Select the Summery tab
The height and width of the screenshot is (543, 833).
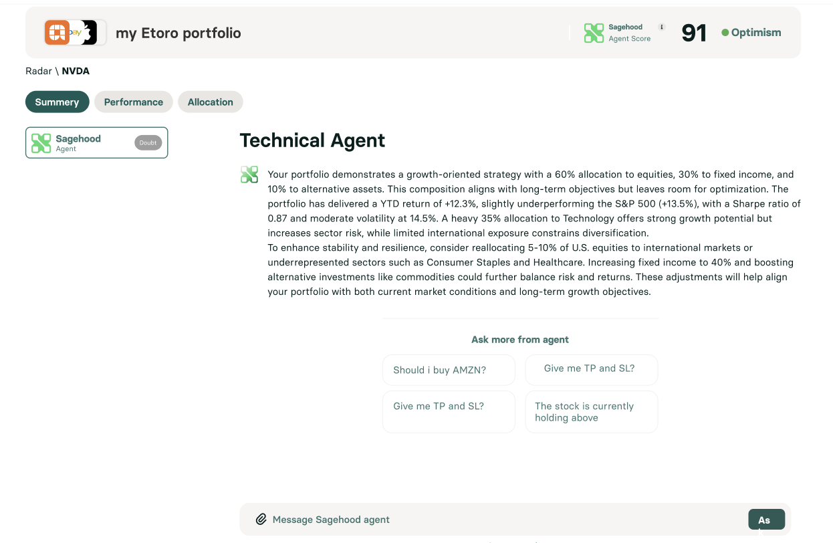click(x=57, y=102)
